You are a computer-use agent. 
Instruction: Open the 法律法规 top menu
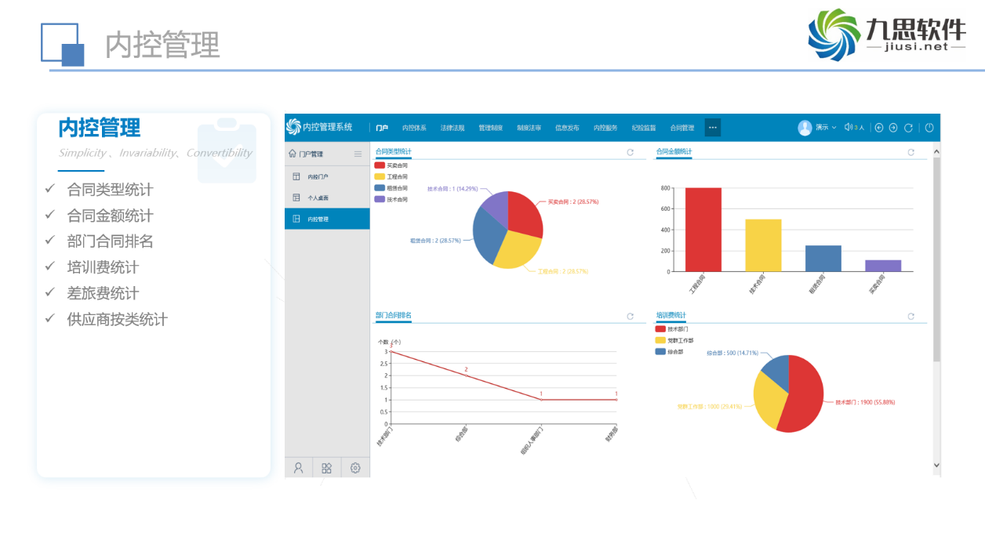452,128
